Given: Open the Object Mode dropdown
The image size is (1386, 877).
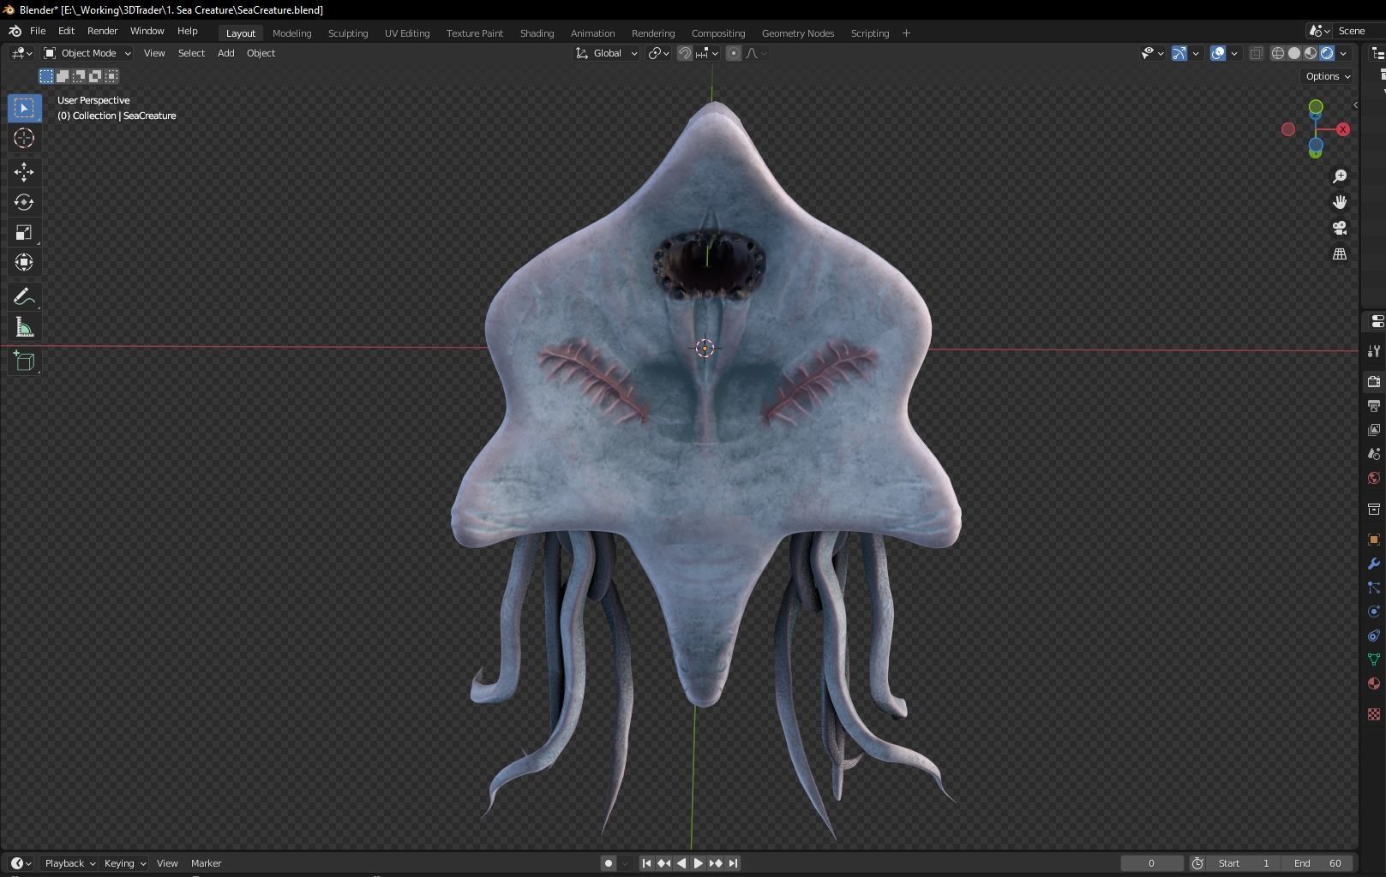Looking at the screenshot, I should 87,53.
